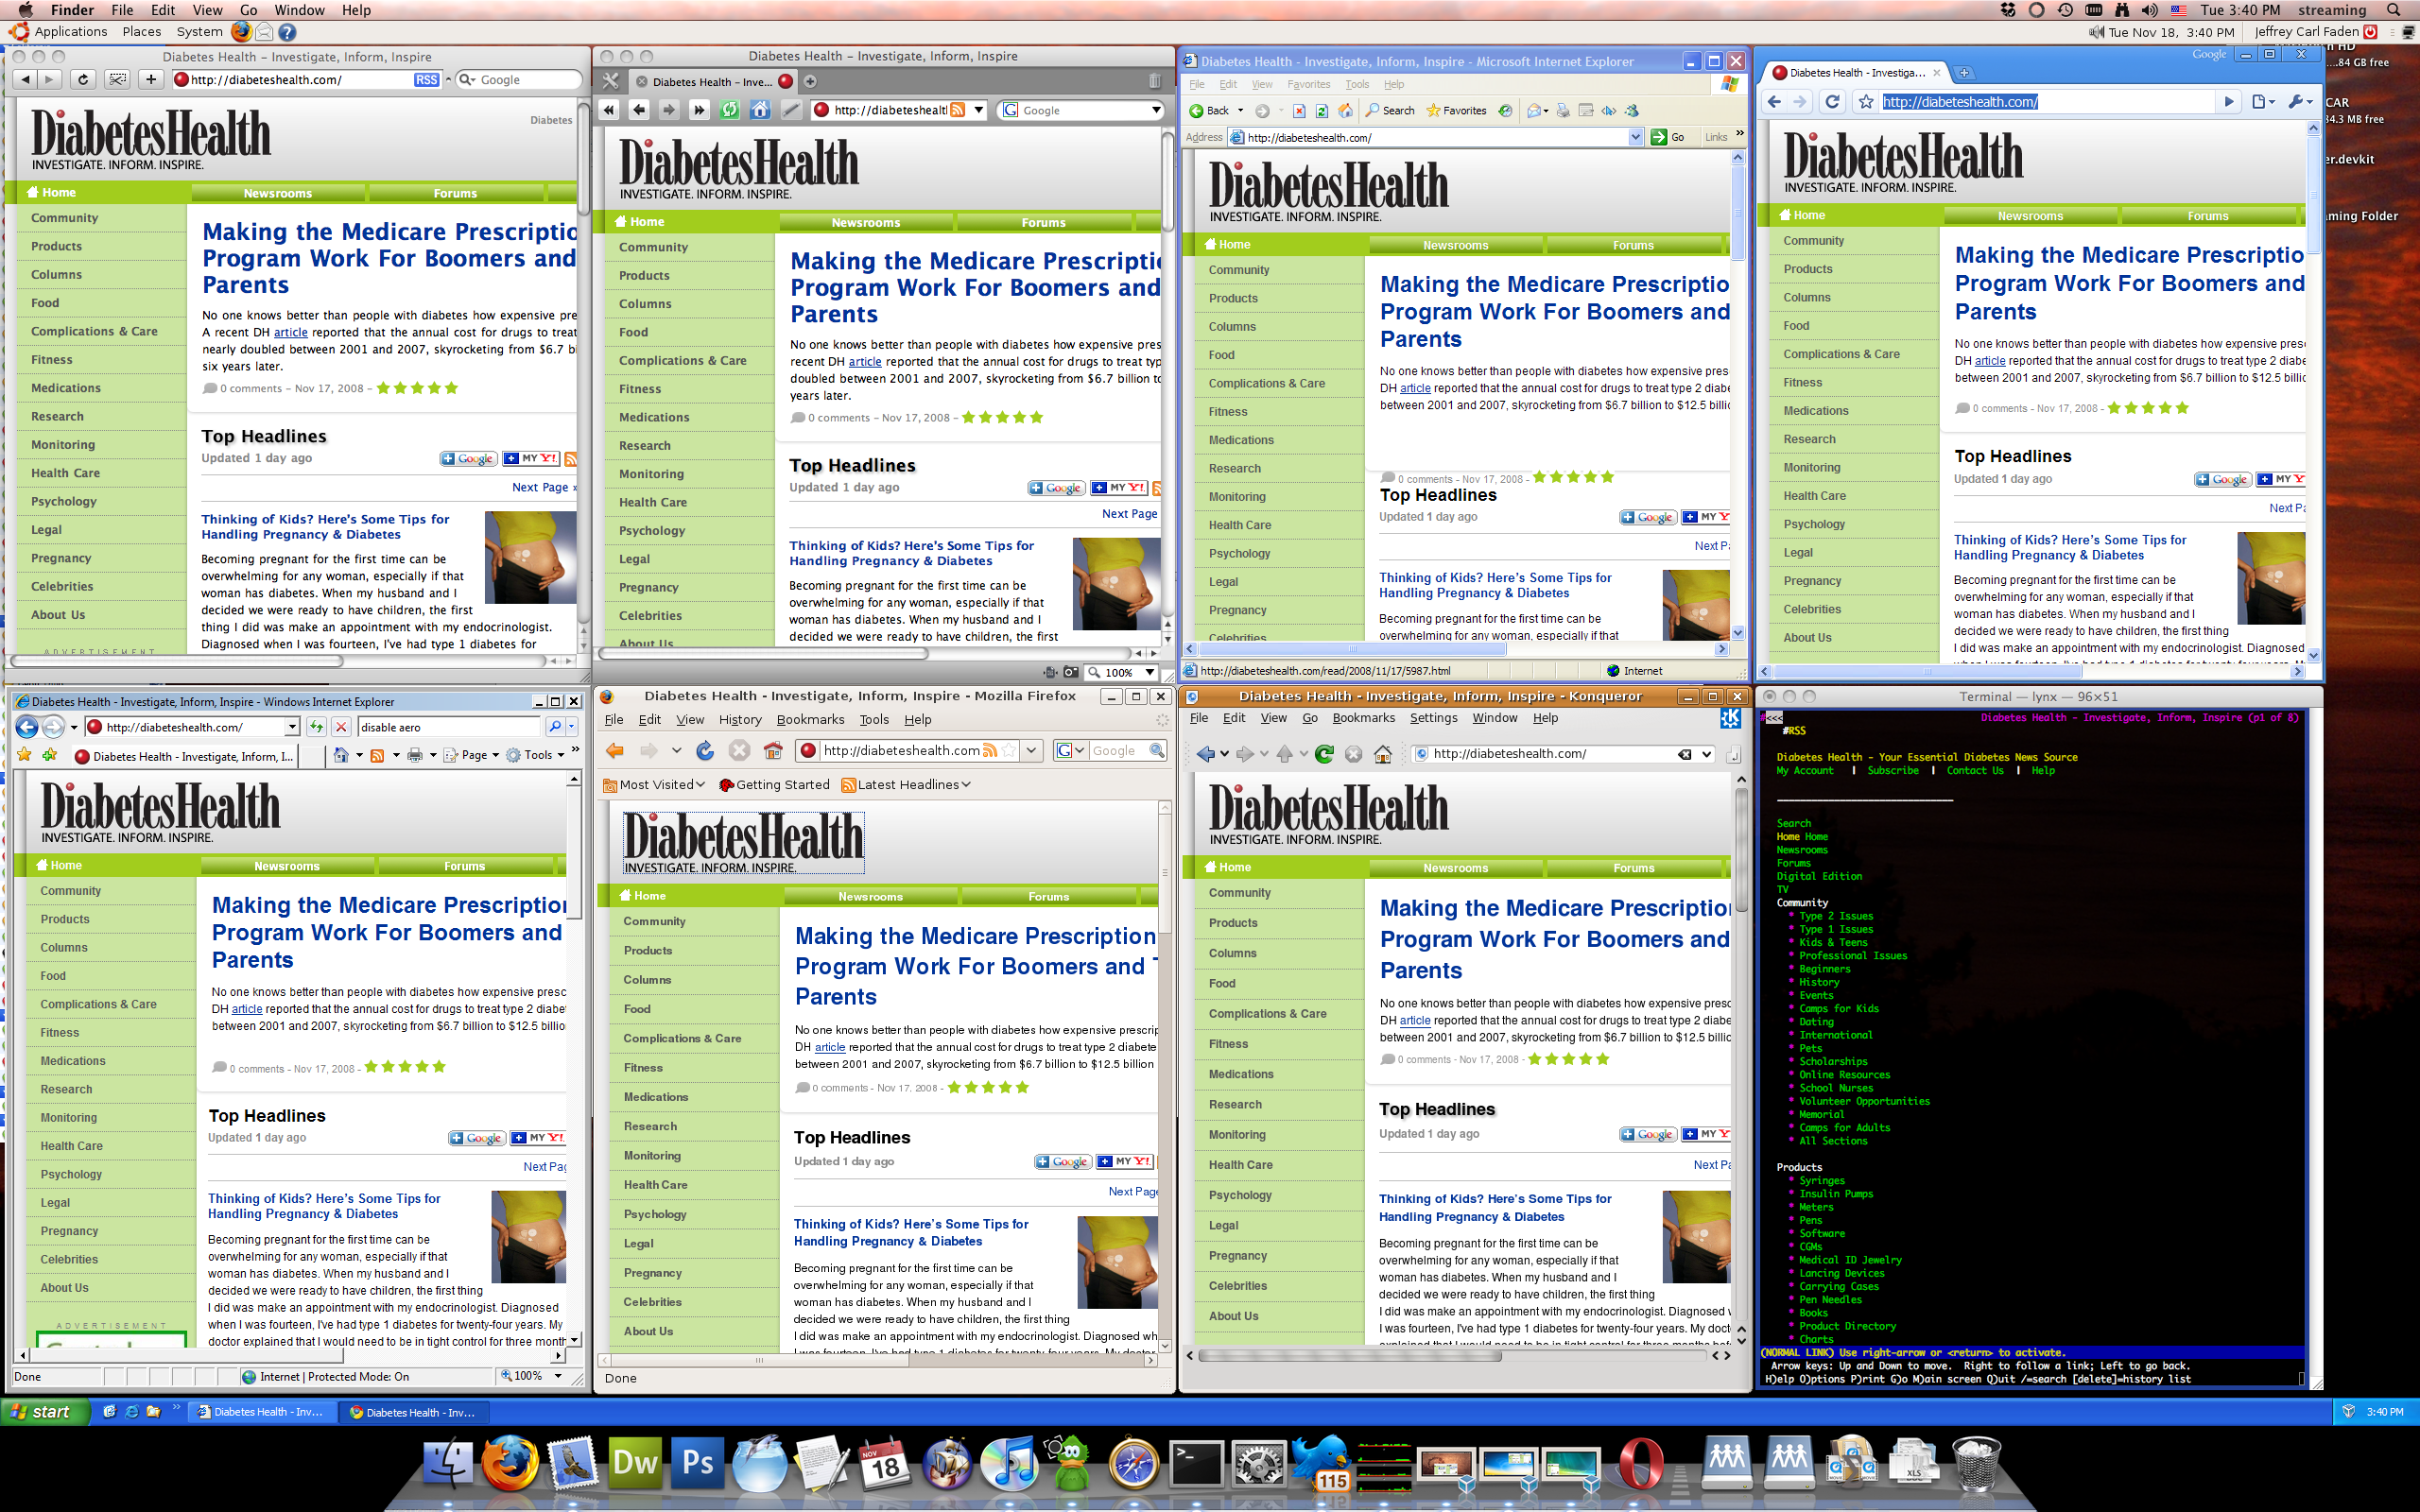Click the blue RSS badge in Safari's address bar

[426, 80]
